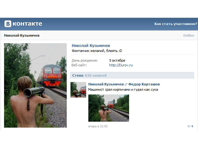Open the large profile photo

pos(35,85)
